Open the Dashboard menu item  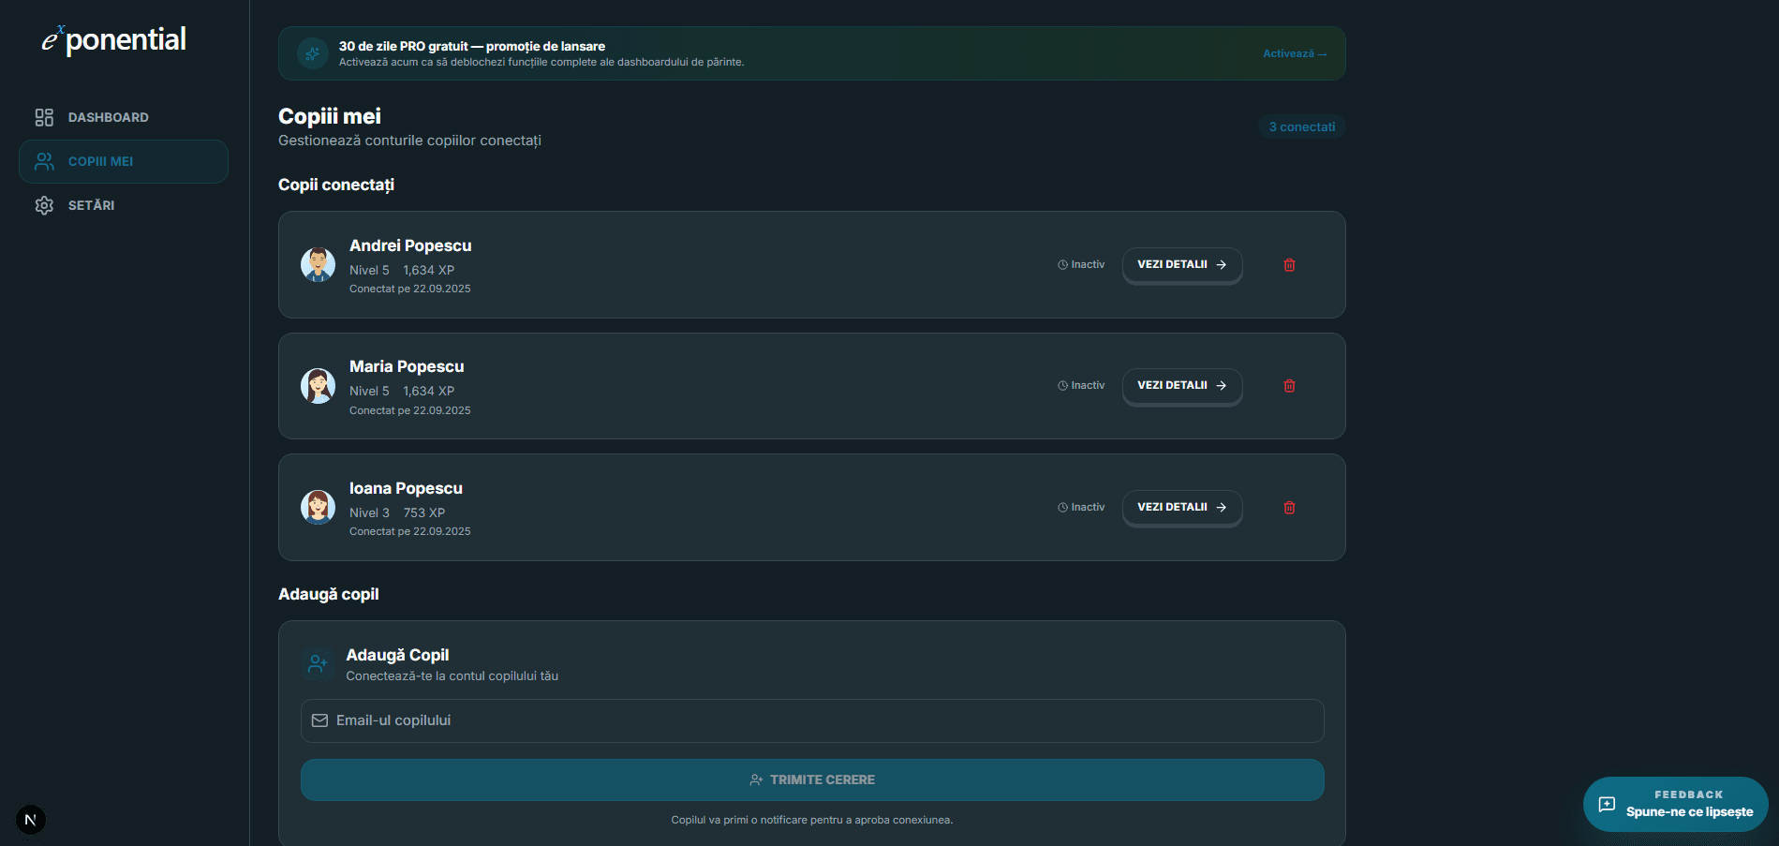(124, 117)
